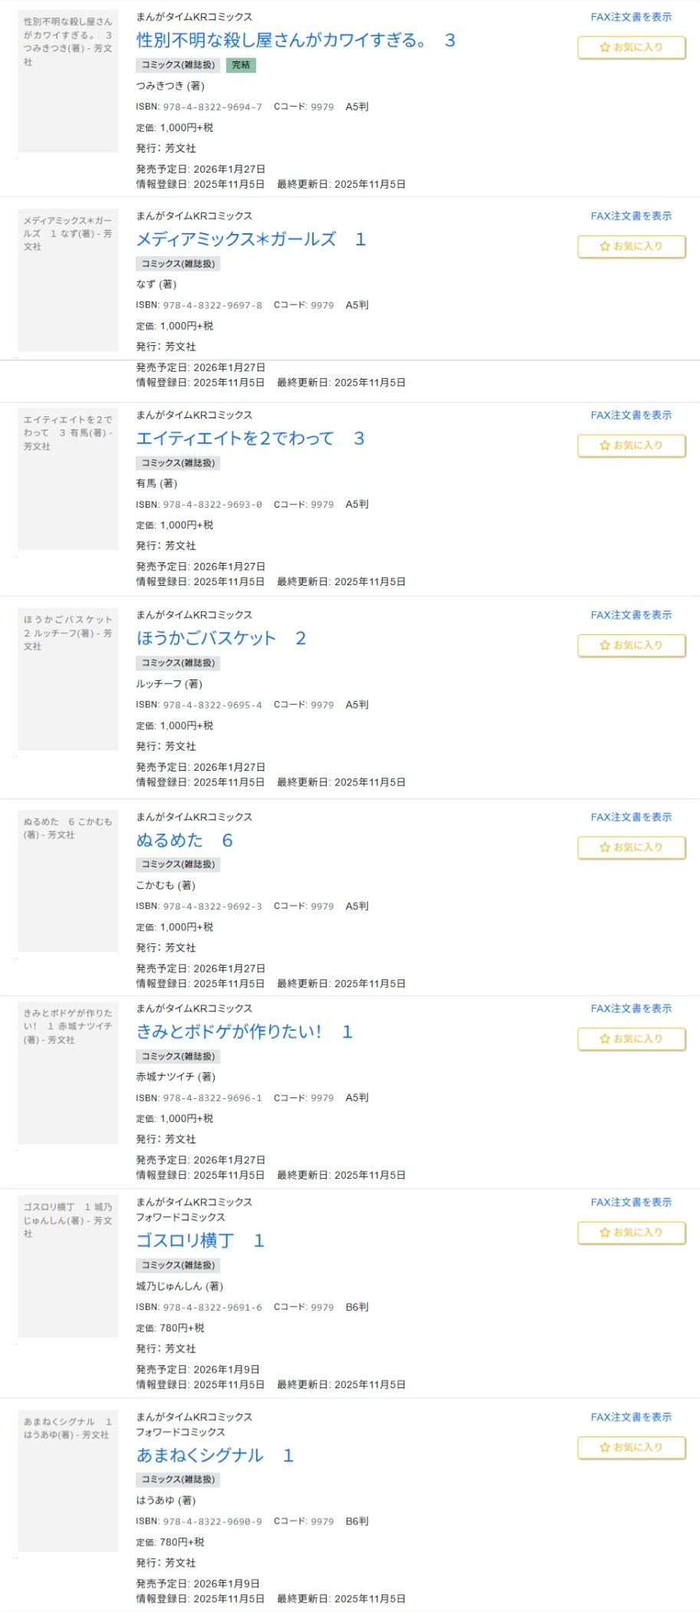Star ゴスロリ横丁 1 as favorite
The width and height of the screenshot is (700, 1612).
click(x=631, y=1233)
